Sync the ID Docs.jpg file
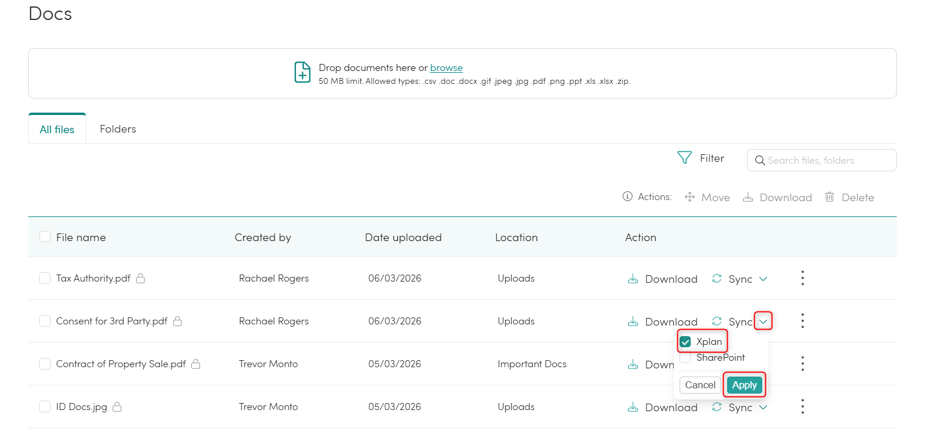The width and height of the screenshot is (929, 437). tap(732, 407)
